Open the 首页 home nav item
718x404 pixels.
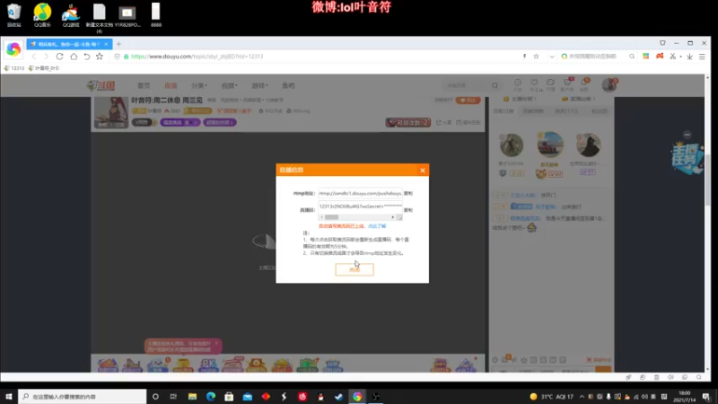144,85
